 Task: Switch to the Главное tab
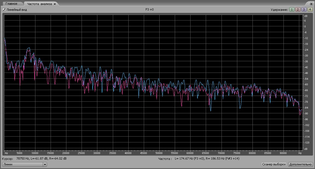[x=11, y=4]
